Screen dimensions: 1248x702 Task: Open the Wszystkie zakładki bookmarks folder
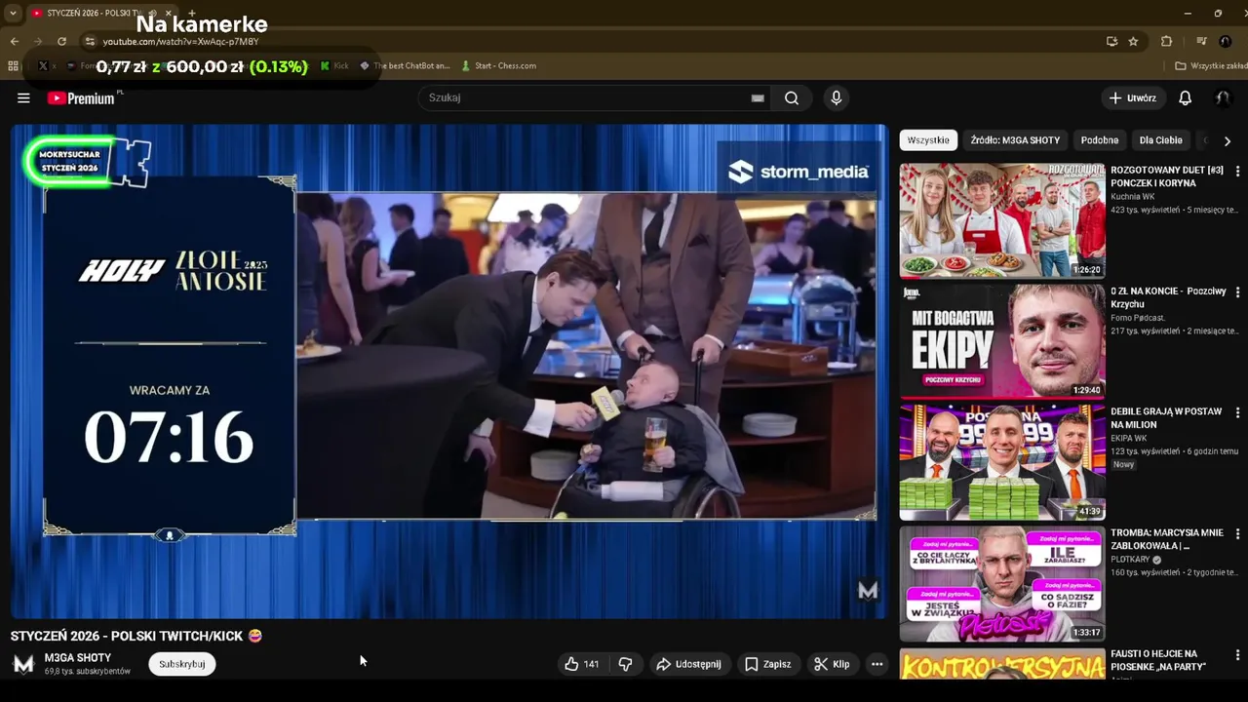click(x=1210, y=66)
